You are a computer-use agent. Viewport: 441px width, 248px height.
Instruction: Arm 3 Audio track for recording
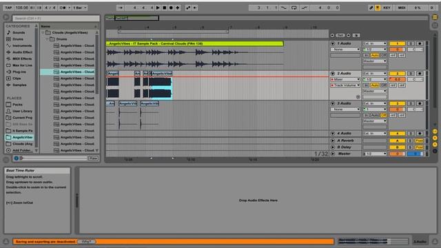420,103
